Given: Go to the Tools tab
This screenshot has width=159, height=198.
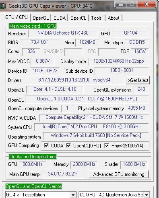Looking at the screenshot, I should [x=97, y=18].
